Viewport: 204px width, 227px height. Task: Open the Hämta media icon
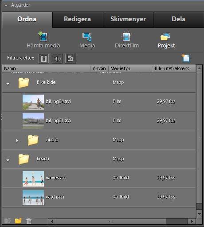click(x=43, y=36)
